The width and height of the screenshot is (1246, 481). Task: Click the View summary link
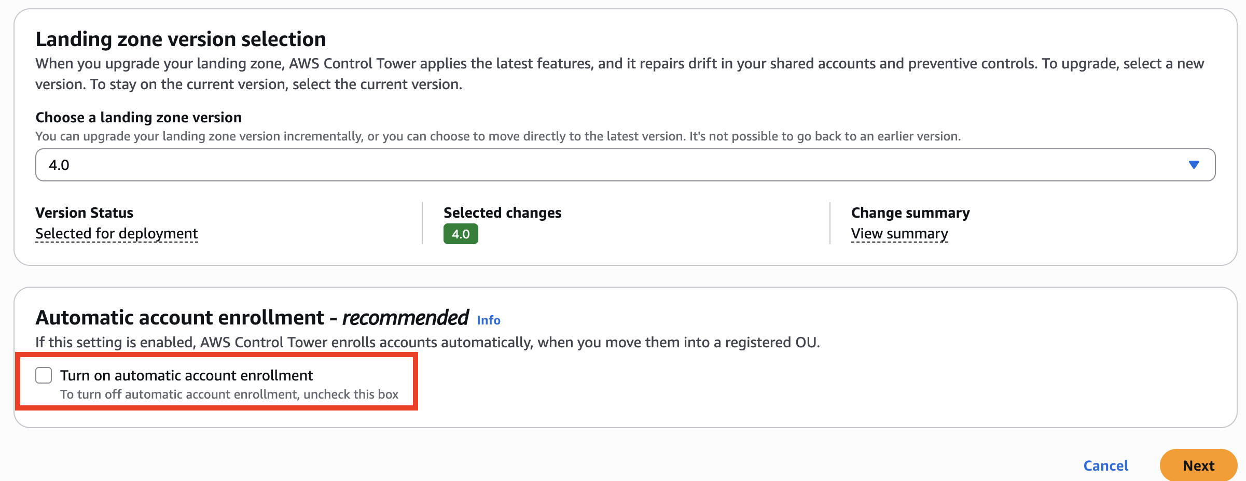[899, 234]
